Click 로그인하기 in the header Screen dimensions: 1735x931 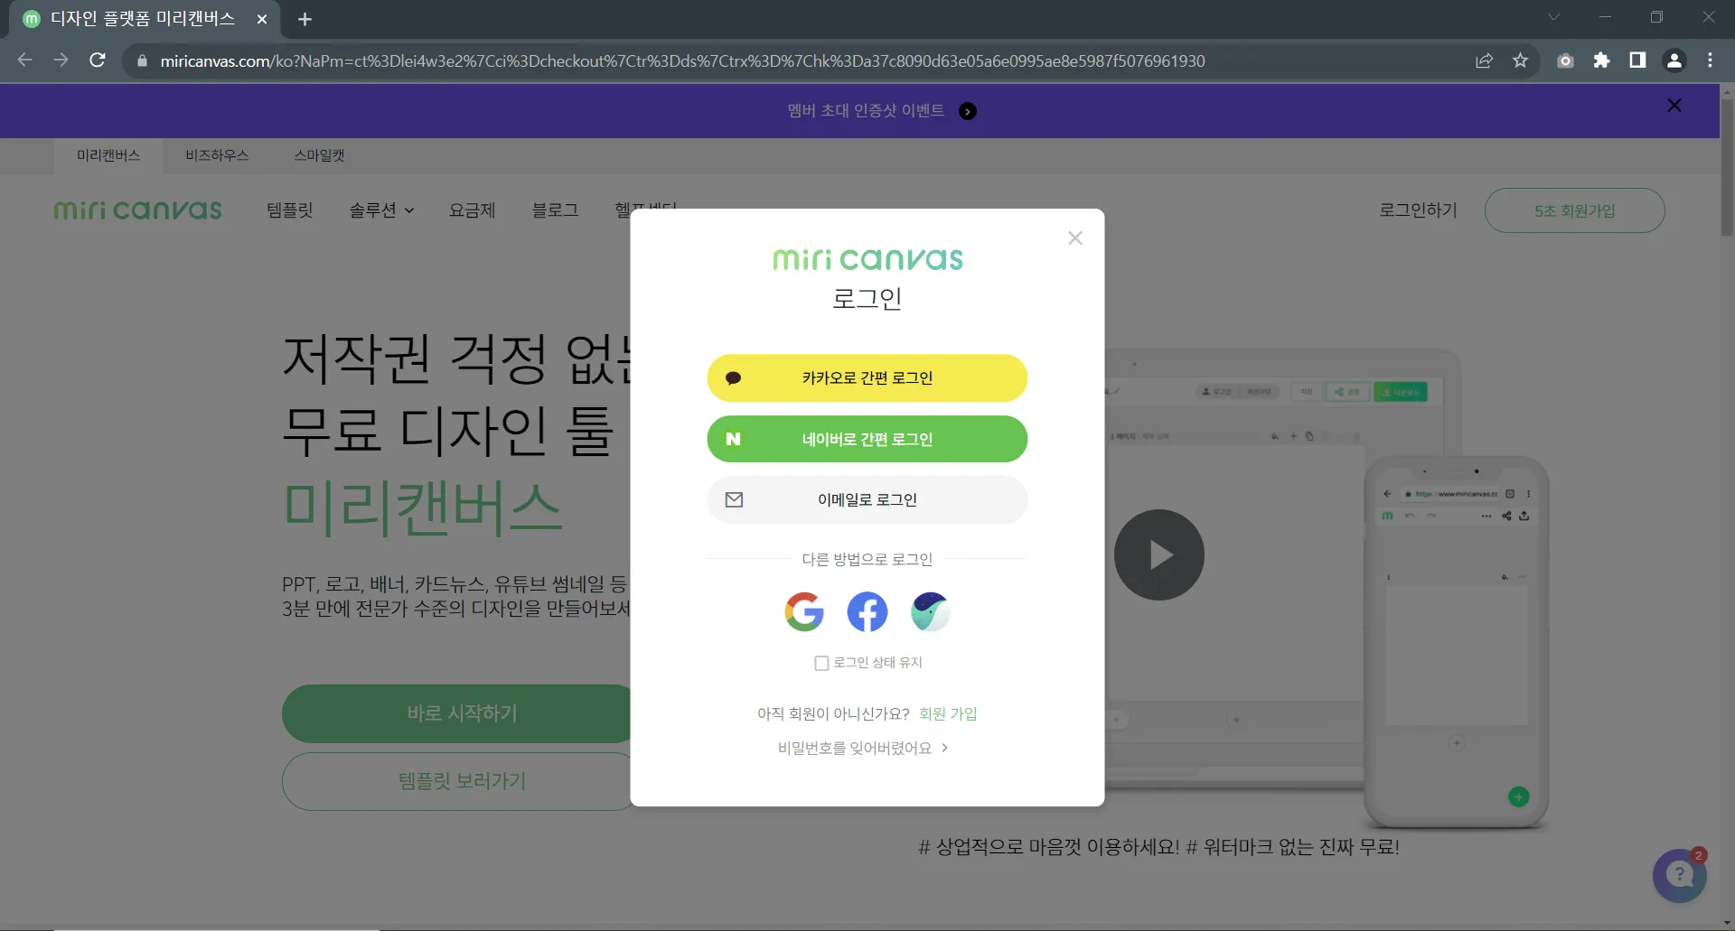pyautogui.click(x=1418, y=210)
